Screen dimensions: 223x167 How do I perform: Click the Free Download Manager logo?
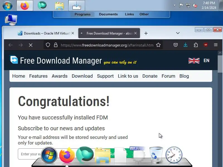coord(56,60)
